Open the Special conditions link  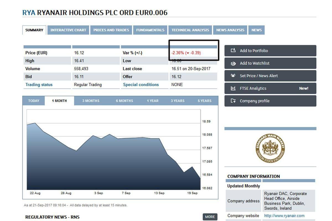(x=141, y=85)
